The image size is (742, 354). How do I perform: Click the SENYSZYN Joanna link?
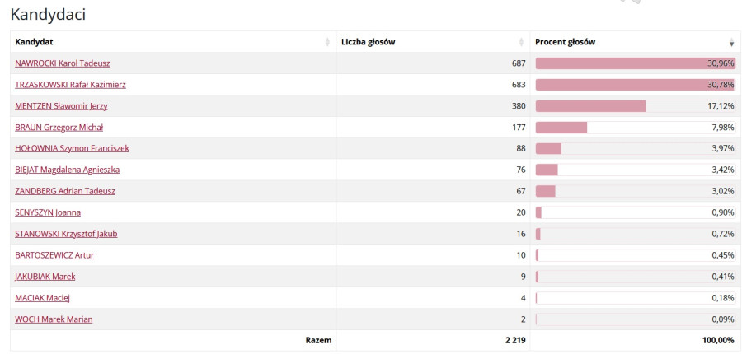point(48,212)
